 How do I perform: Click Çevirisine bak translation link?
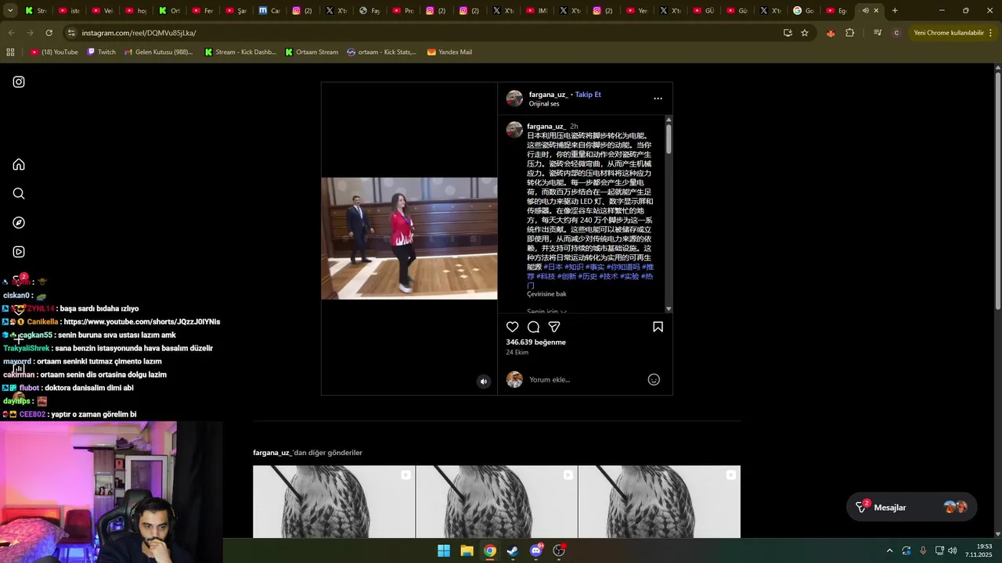click(x=546, y=294)
